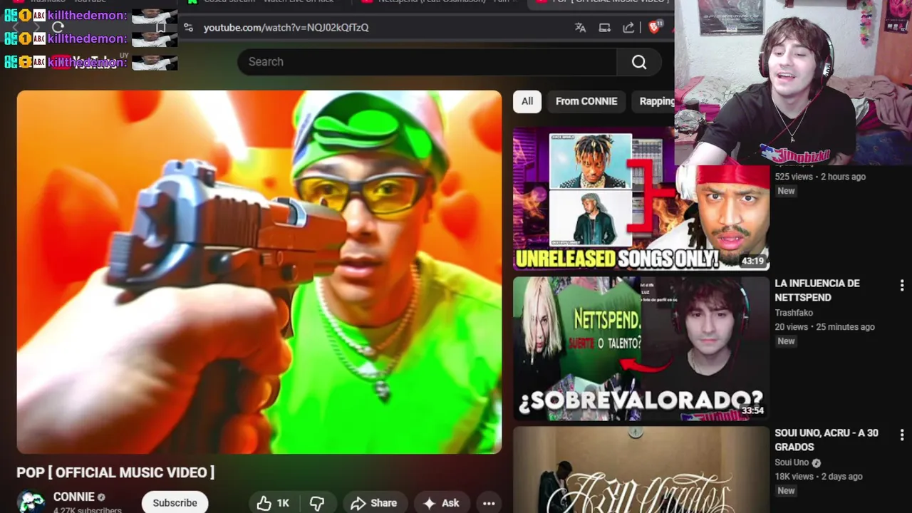Image resolution: width=912 pixels, height=513 pixels.
Task: Click the New badge under Trashfako video
Action: point(786,341)
